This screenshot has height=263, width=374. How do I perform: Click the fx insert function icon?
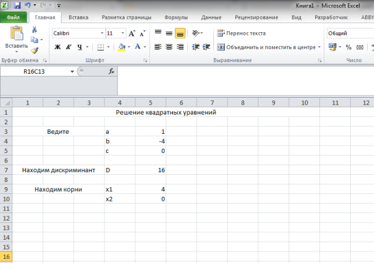click(x=111, y=71)
